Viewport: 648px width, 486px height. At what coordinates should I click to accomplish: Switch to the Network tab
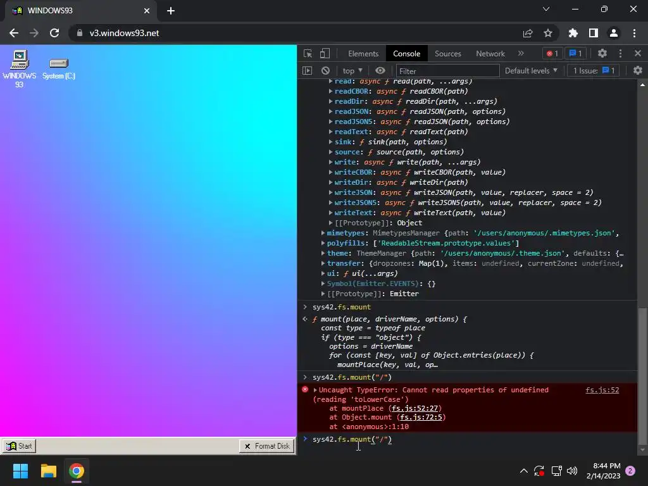coord(490,53)
